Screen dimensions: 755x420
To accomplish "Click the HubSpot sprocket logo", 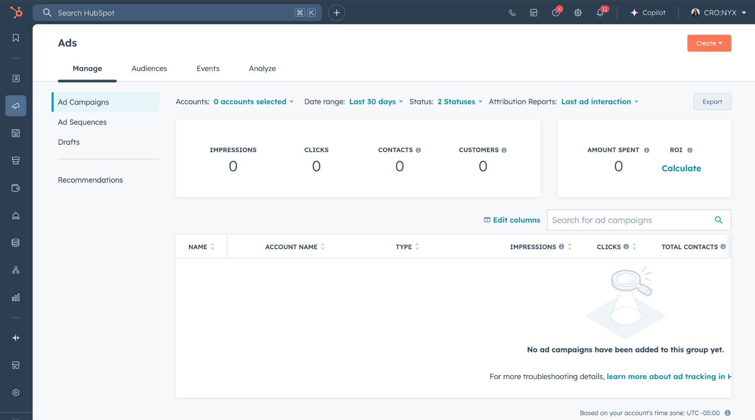I will 16,13.
